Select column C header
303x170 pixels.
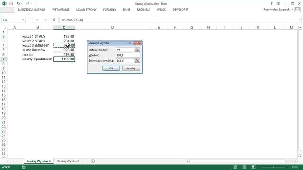pyautogui.click(x=64, y=27)
